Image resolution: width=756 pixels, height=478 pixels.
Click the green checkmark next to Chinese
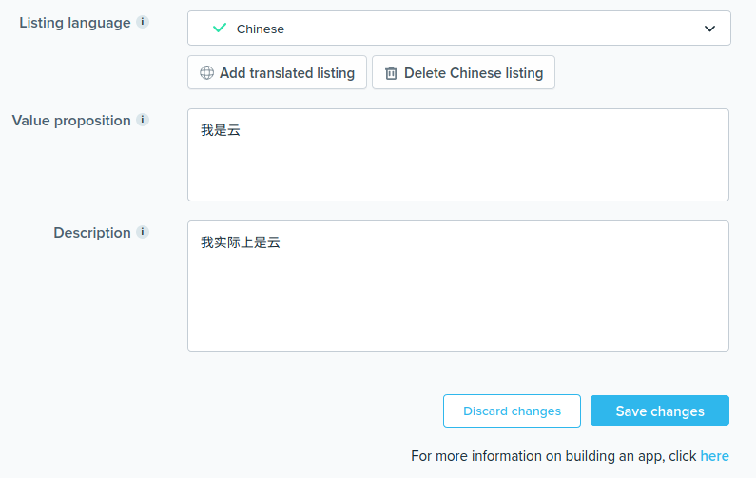220,29
